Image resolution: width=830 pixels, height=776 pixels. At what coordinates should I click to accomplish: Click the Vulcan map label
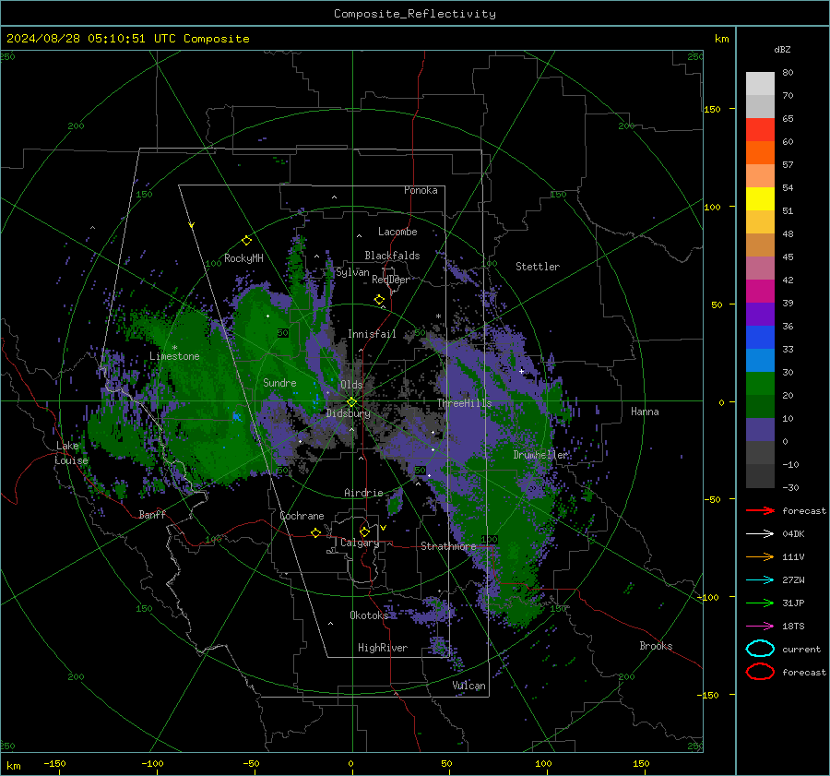click(x=468, y=686)
